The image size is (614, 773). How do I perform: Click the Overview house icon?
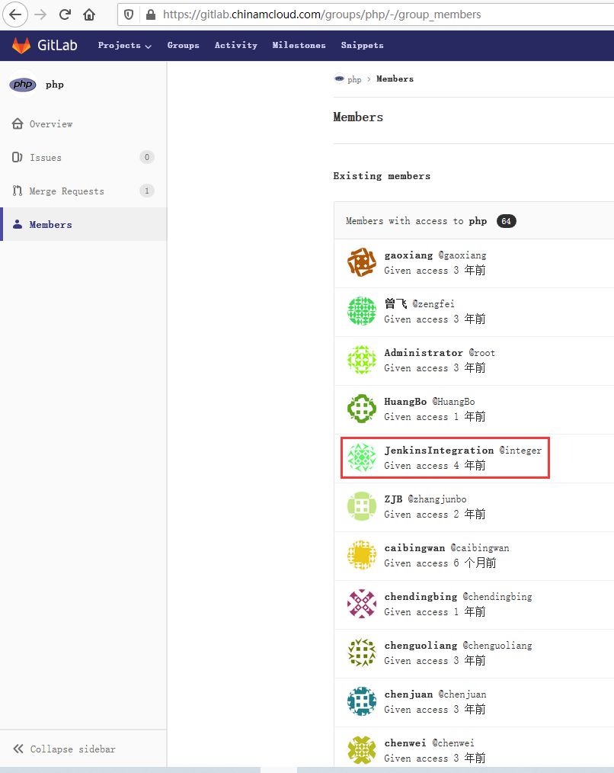(x=18, y=123)
